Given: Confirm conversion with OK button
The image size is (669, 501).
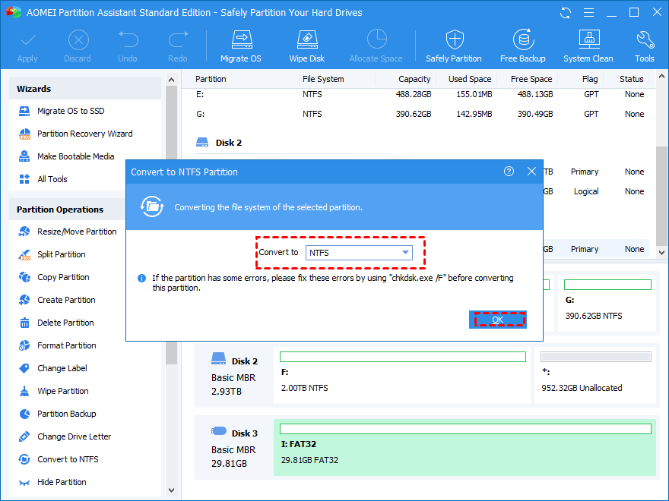Looking at the screenshot, I should [497, 320].
